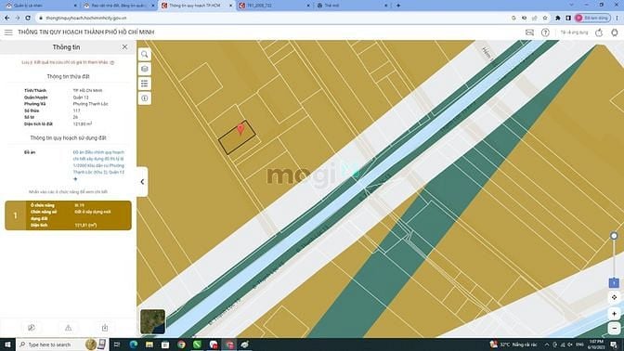624x351 pixels.
Task: Download the Apple iOS app
Action: 599,32
